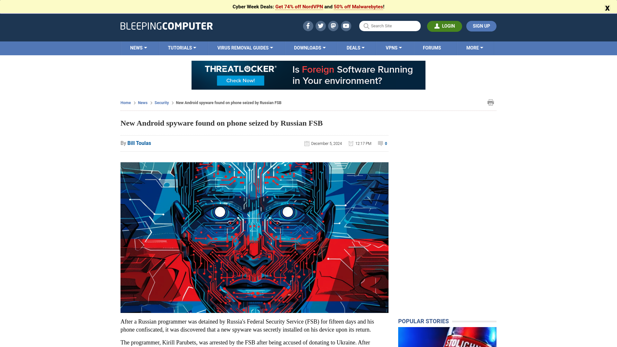Viewport: 617px width, 347px height.
Task: Expand the NEWS dropdown menu
Action: (139, 48)
